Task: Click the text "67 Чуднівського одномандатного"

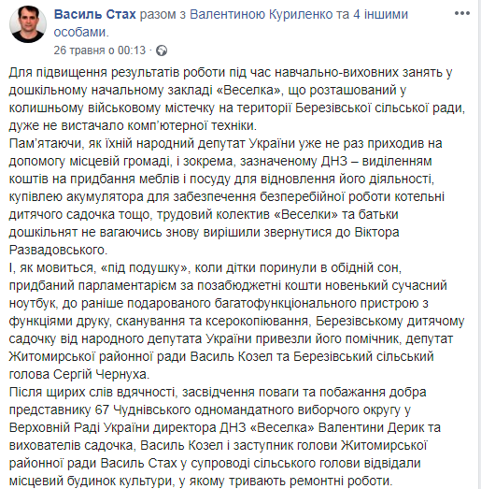Action: point(194,410)
